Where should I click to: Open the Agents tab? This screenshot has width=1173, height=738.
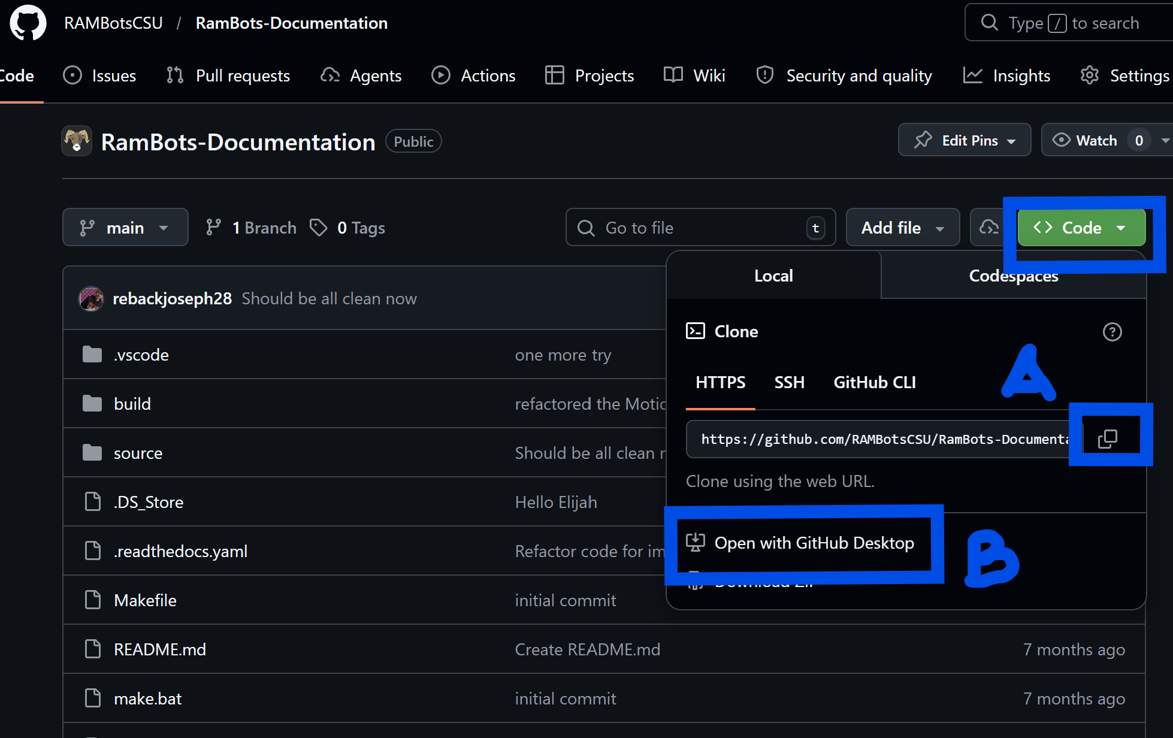click(361, 75)
